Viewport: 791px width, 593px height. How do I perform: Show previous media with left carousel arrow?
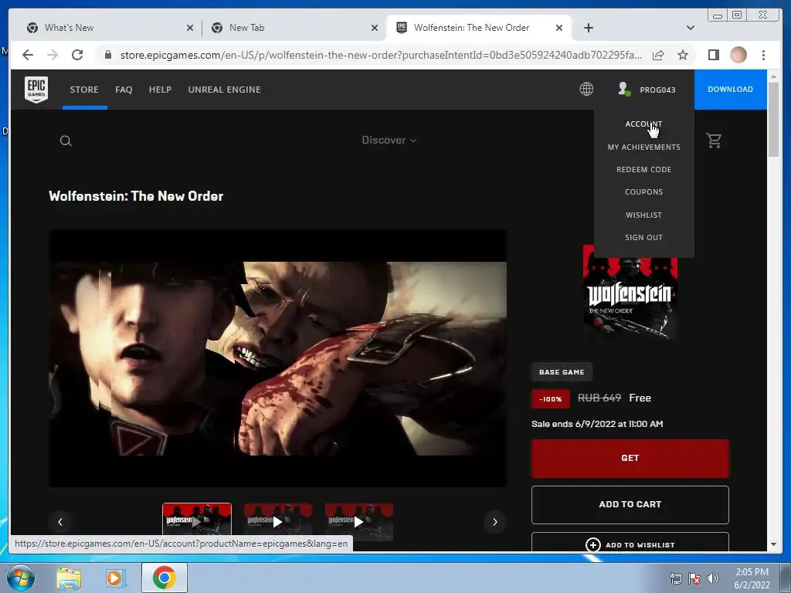pos(60,522)
